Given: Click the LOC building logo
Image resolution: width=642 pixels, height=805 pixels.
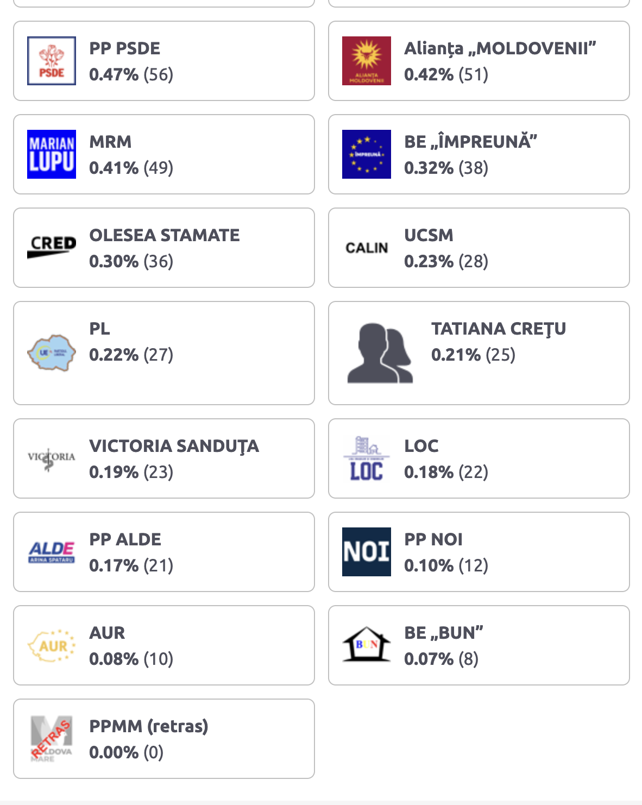Looking at the screenshot, I should [367, 458].
